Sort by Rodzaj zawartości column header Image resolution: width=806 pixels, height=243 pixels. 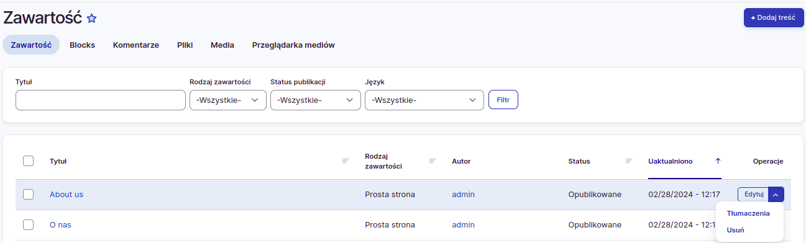tap(383, 161)
